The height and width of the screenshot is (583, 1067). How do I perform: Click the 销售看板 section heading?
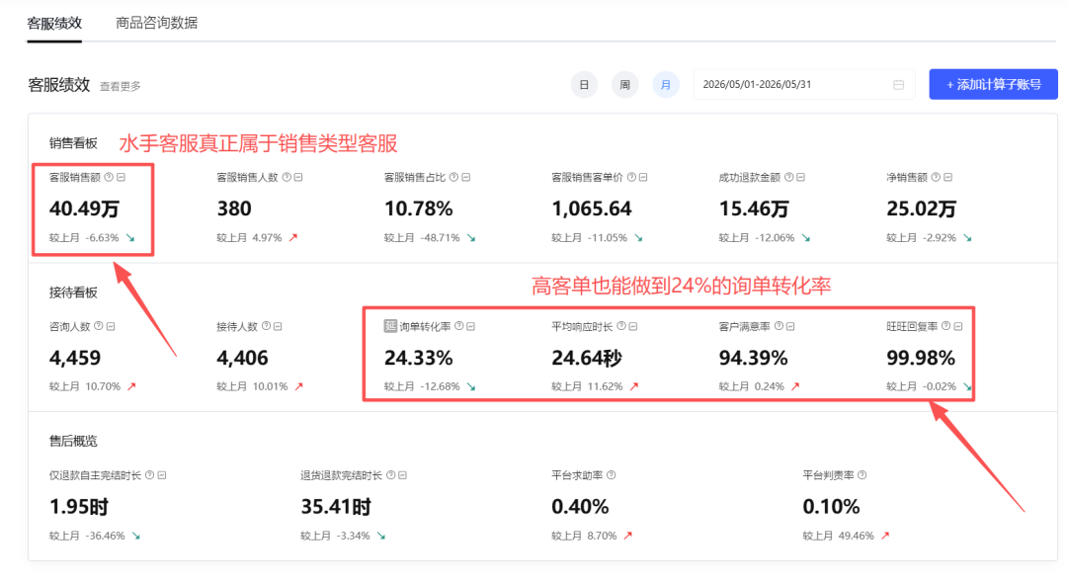(73, 143)
